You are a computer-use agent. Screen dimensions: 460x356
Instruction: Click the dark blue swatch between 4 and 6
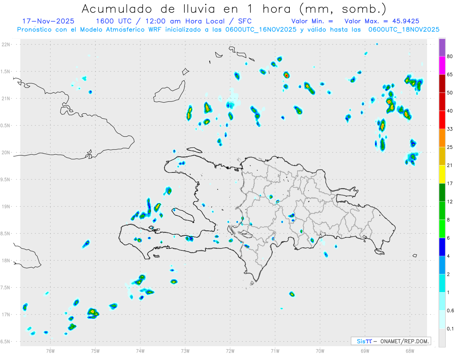tap(442, 247)
